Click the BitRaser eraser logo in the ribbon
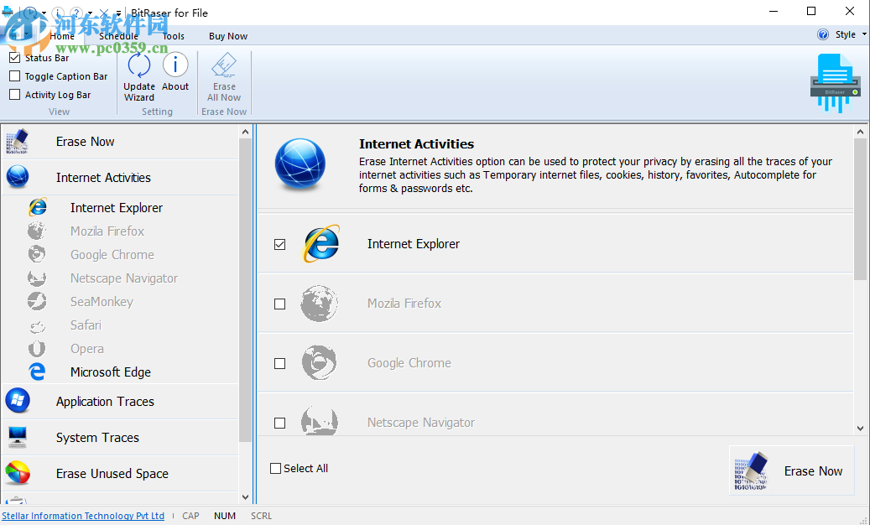 [x=834, y=81]
